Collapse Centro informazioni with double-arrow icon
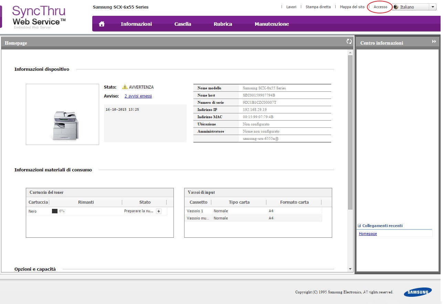Viewport: 443px width, 304px height. [434, 42]
